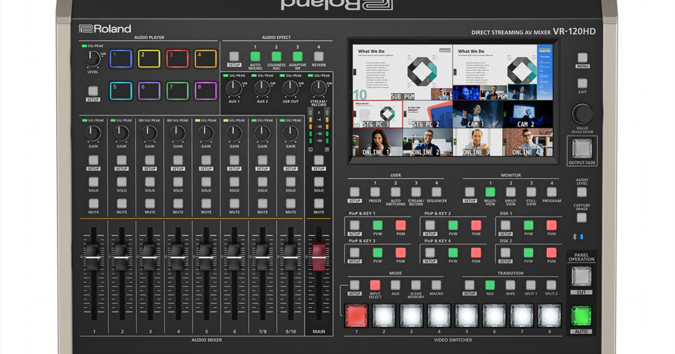Click the STREAM/RECORD level knob

pyautogui.click(x=318, y=88)
